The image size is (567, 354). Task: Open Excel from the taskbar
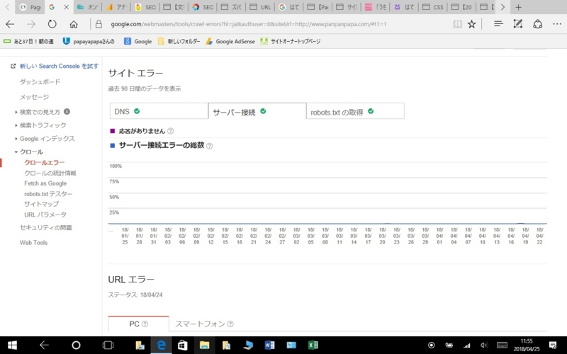pos(313,346)
